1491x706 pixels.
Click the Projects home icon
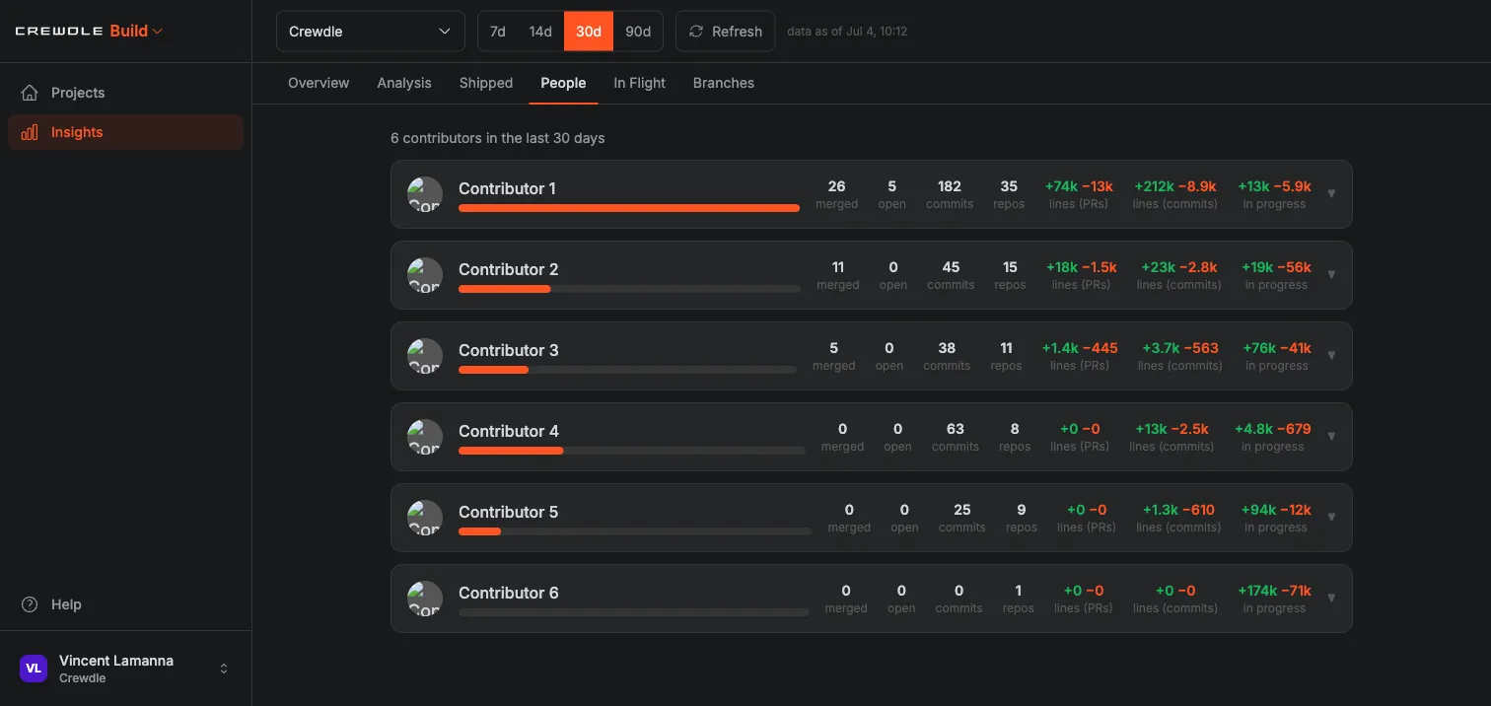[30, 93]
